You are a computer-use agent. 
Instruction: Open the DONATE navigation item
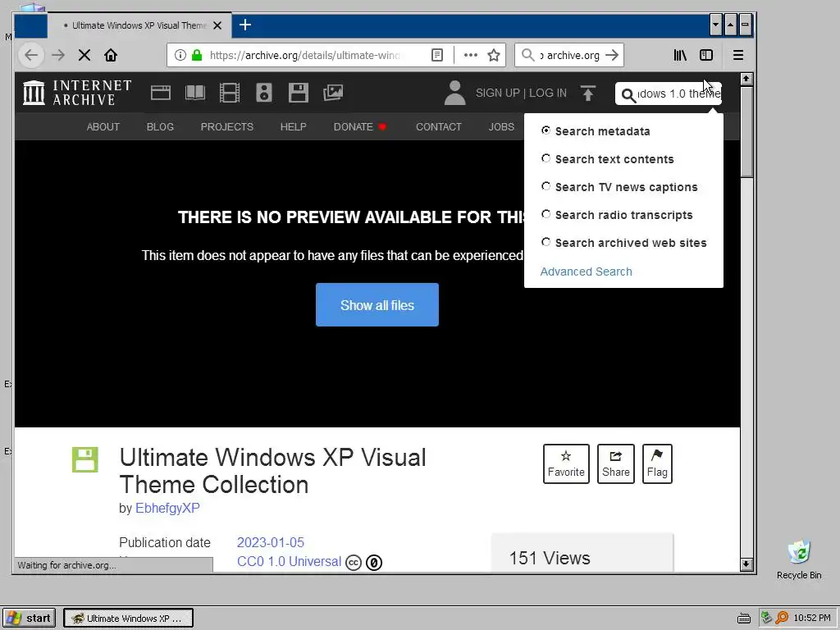(359, 127)
